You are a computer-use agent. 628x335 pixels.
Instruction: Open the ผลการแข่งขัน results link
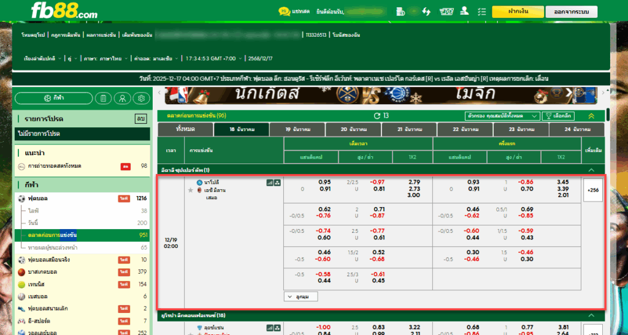100,35
